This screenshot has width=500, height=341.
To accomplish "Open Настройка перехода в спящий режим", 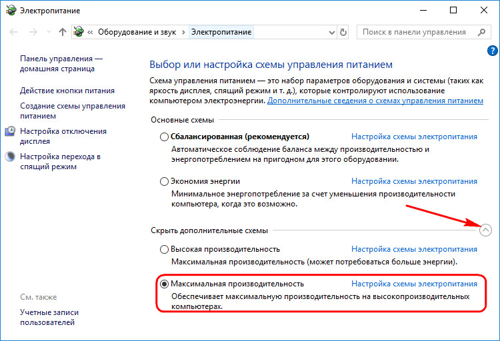I will pyautogui.click(x=60, y=161).
